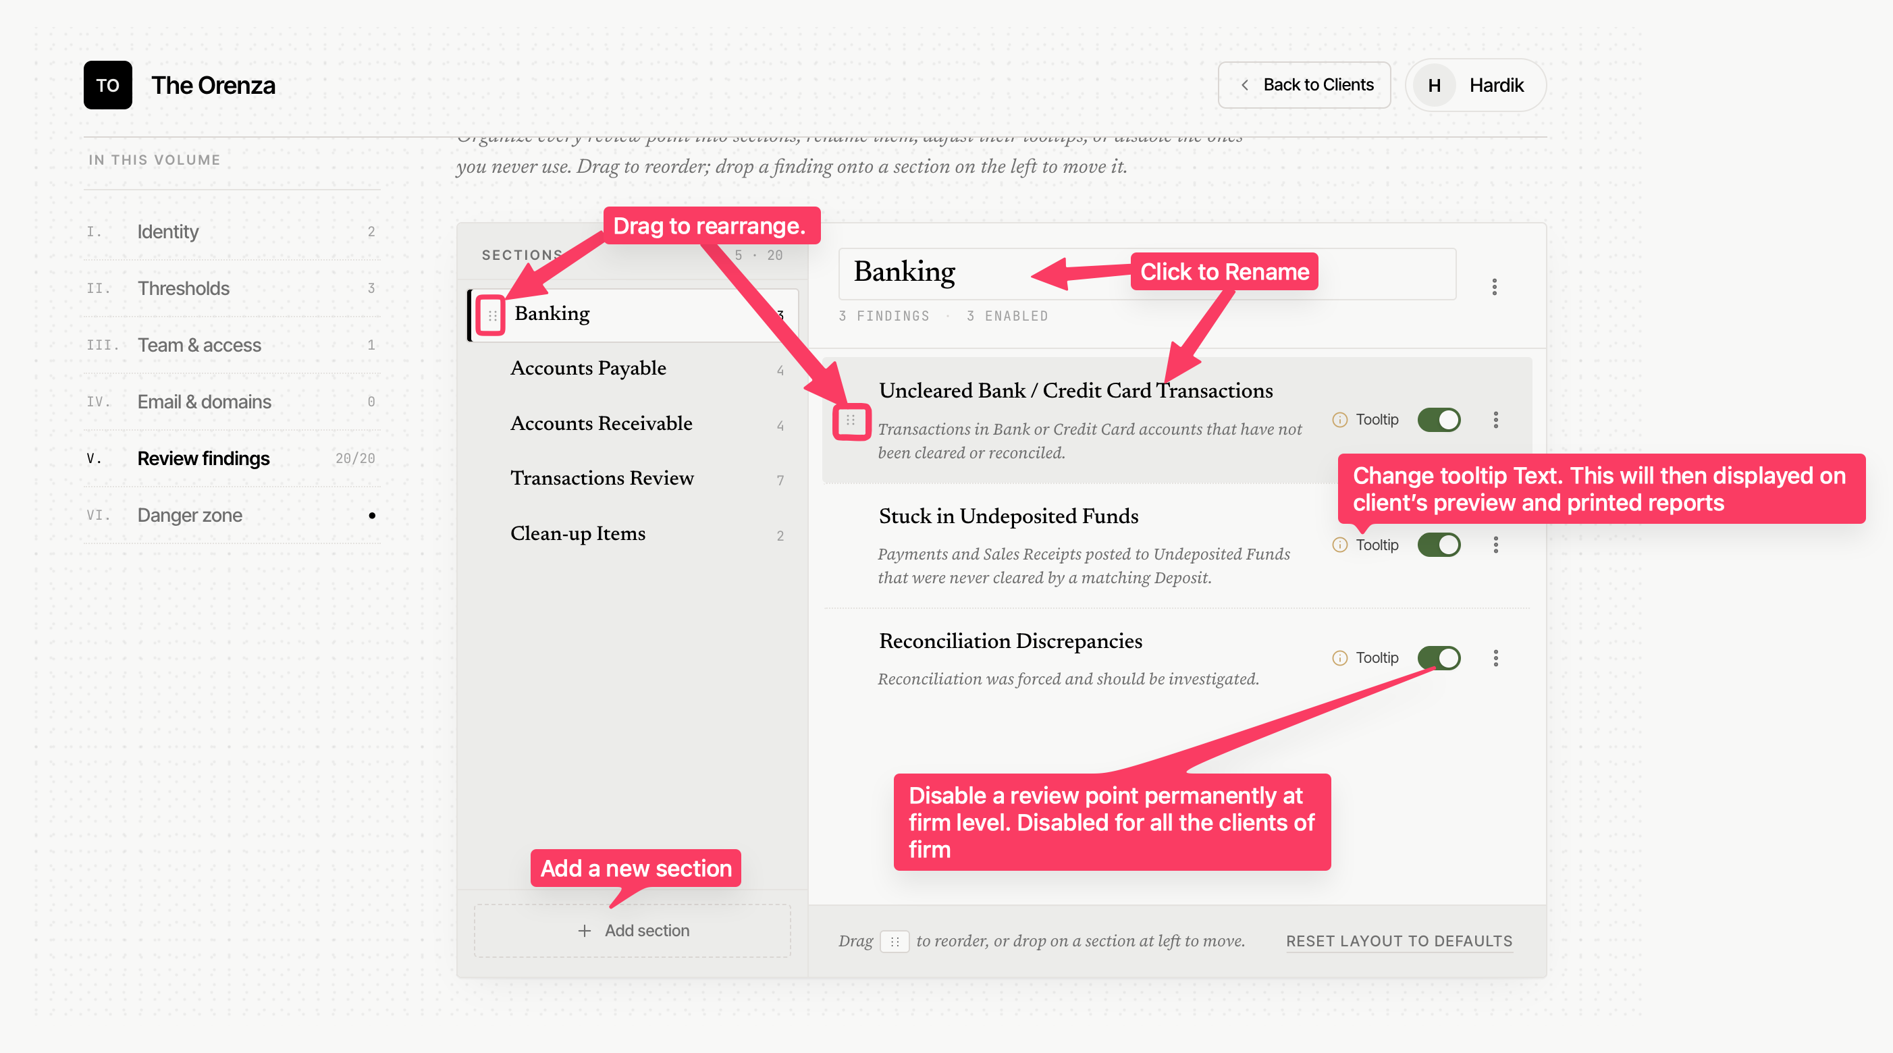This screenshot has height=1053, width=1893.
Task: Click Add section button
Action: tap(632, 930)
